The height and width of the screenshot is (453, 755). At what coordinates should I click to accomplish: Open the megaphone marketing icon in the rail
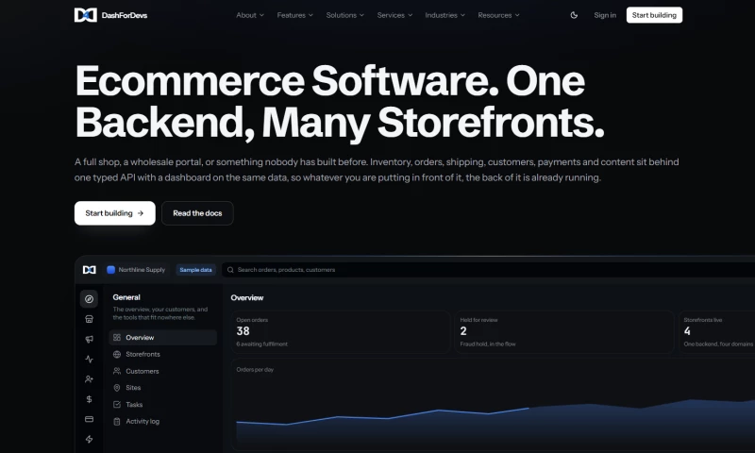click(x=89, y=340)
